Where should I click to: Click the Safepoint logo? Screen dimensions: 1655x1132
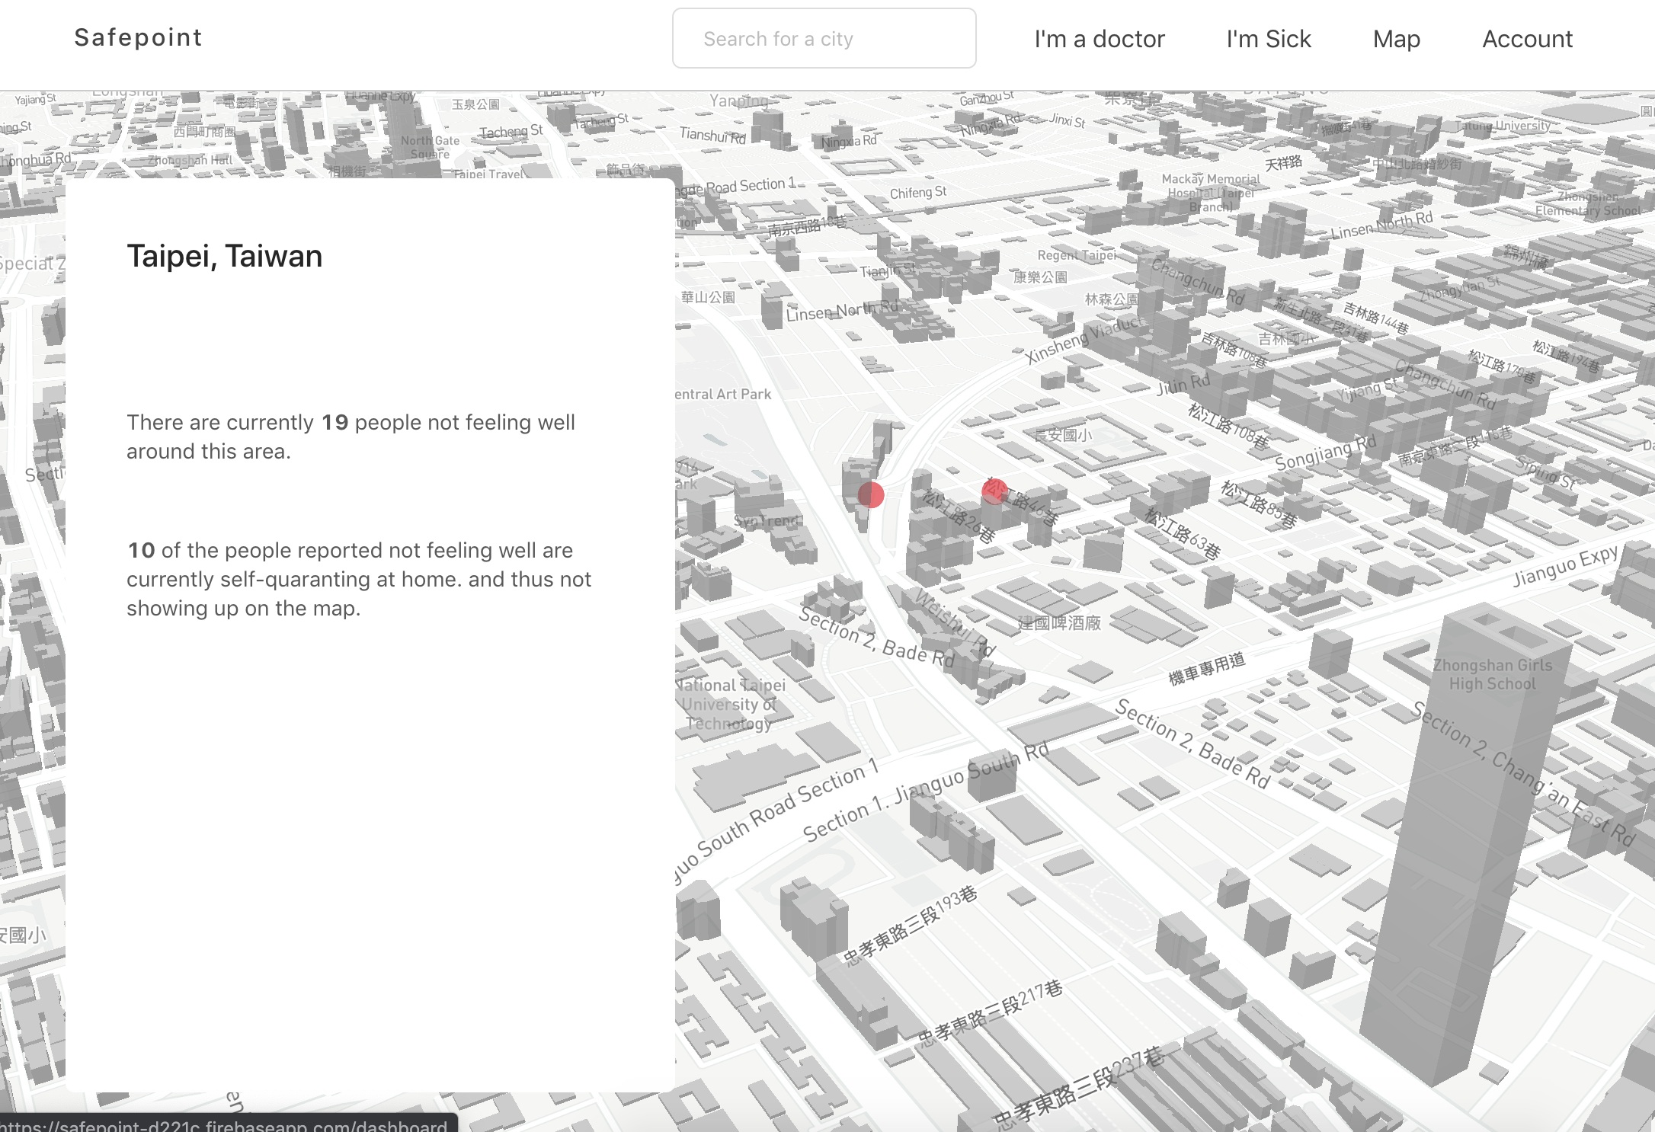click(138, 37)
